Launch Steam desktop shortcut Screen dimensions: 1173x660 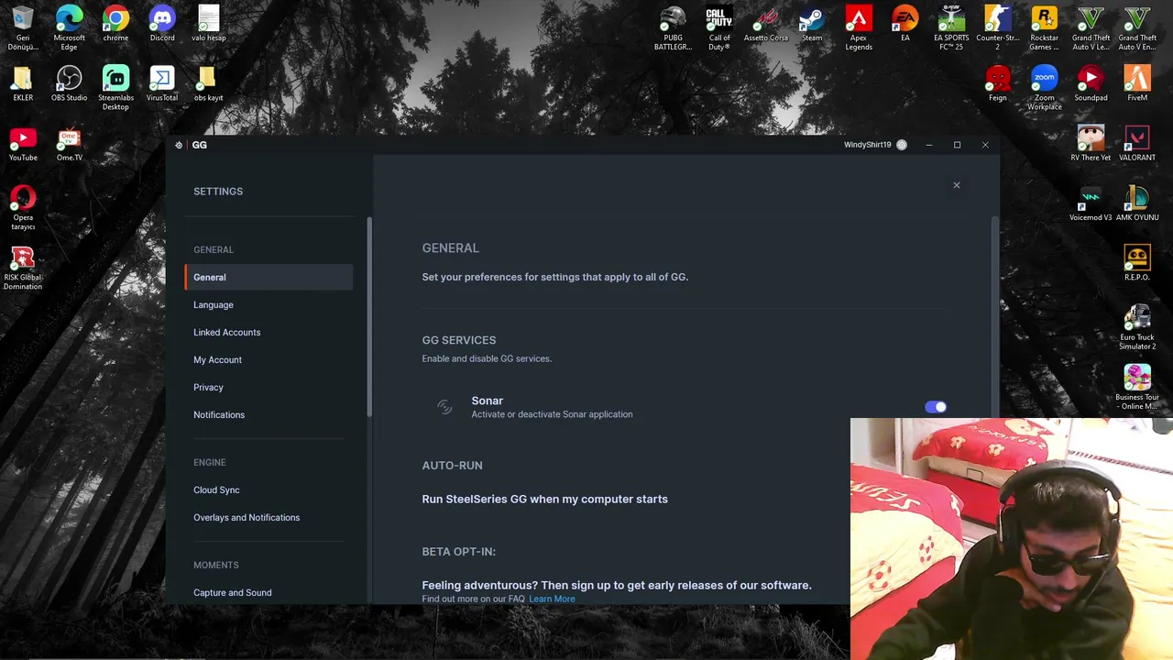point(812,24)
